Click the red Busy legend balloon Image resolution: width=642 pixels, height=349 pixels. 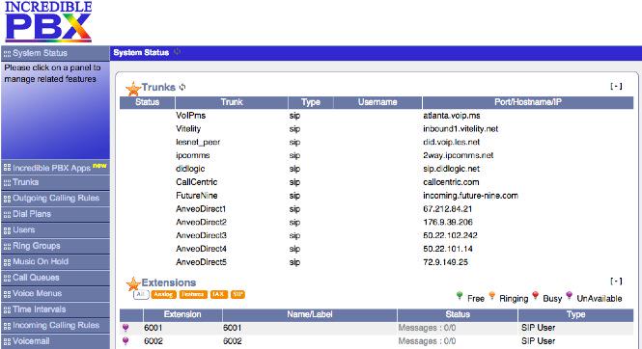tap(535, 296)
